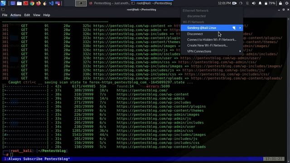Open the notifications bell icon
290x163 pixels.
pyautogui.click(x=260, y=3)
